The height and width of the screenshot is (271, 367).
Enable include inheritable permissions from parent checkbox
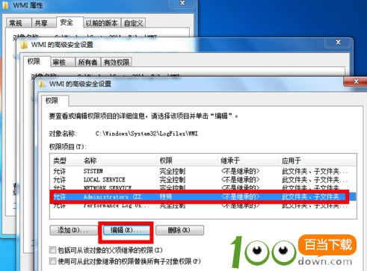(52, 249)
